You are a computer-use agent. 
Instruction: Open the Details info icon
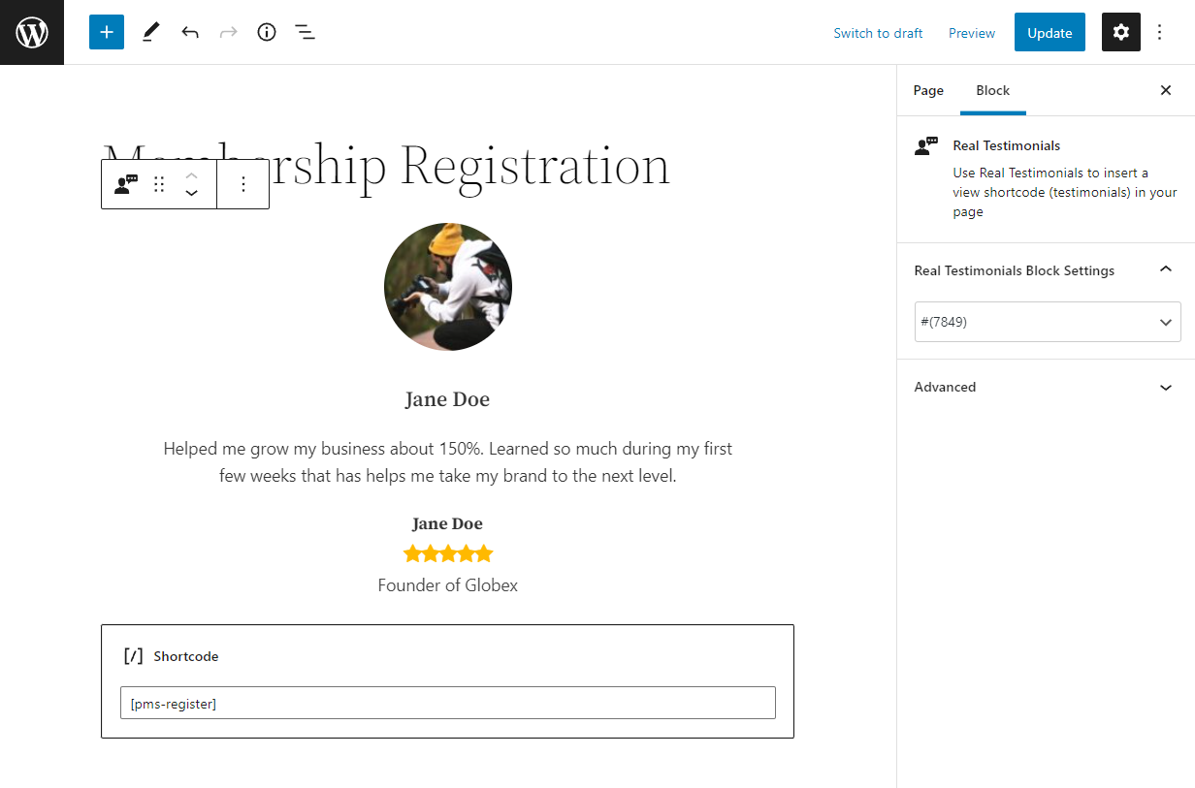pyautogui.click(x=267, y=32)
